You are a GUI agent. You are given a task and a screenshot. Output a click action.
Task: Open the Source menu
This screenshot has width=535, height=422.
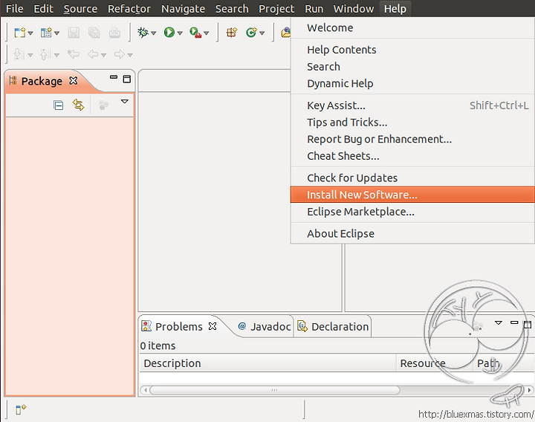point(80,8)
